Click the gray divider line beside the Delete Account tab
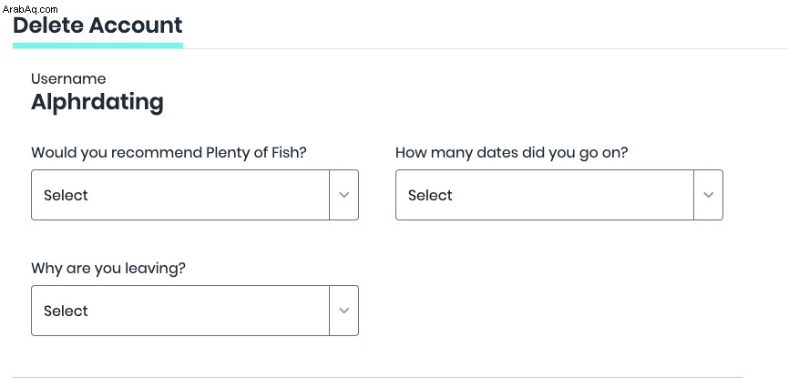The width and height of the screenshot is (789, 378). (x=486, y=48)
